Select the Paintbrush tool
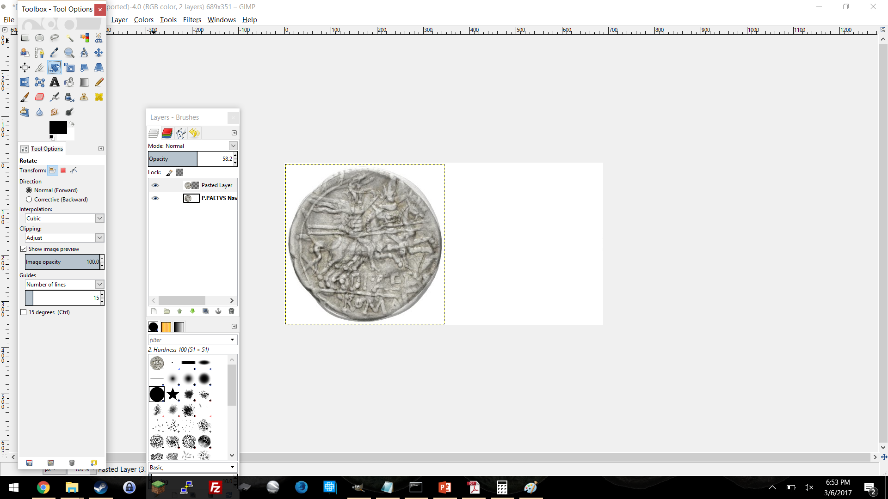Viewport: 888px width, 499px height. pos(25,97)
